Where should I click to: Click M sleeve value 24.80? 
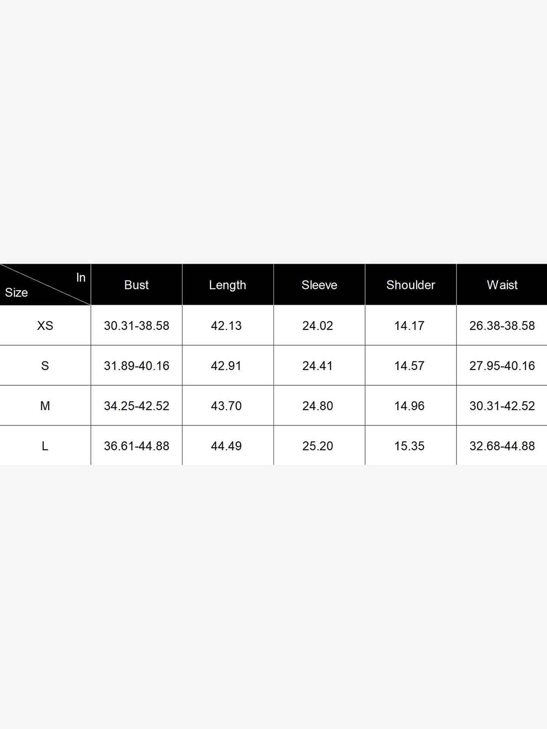click(x=318, y=406)
